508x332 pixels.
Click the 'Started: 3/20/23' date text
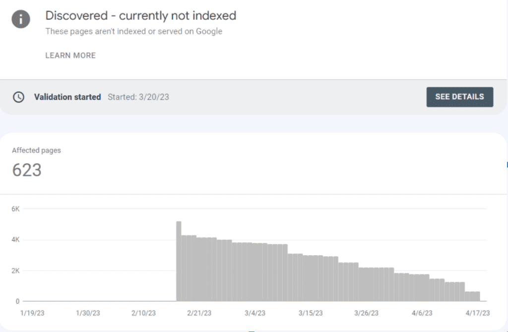coord(138,97)
